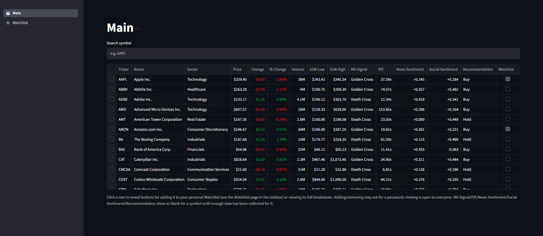Focus the Search symbol input field
Image resolution: width=543 pixels, height=236 pixels.
313,53
